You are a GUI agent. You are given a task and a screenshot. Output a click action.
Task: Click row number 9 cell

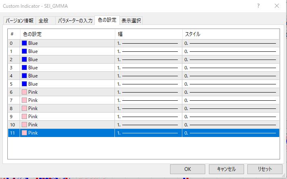click(14, 117)
